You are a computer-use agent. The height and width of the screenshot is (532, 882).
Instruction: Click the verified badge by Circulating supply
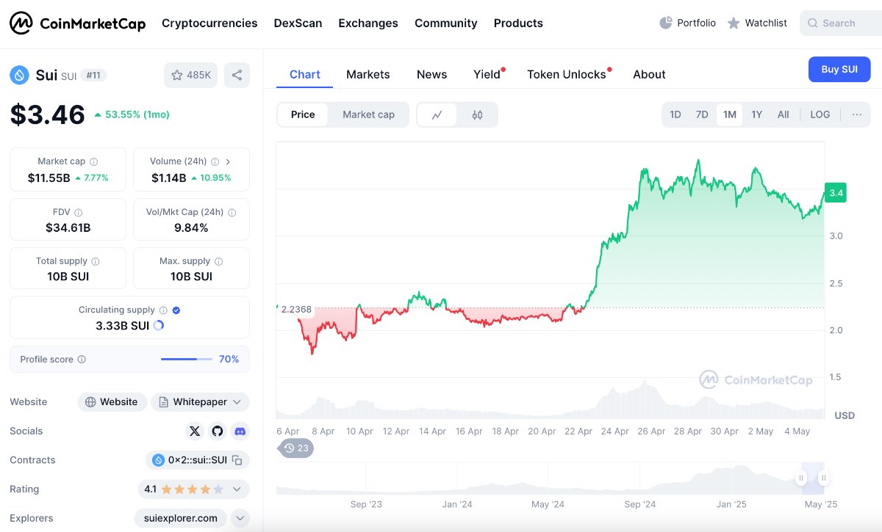tap(176, 310)
